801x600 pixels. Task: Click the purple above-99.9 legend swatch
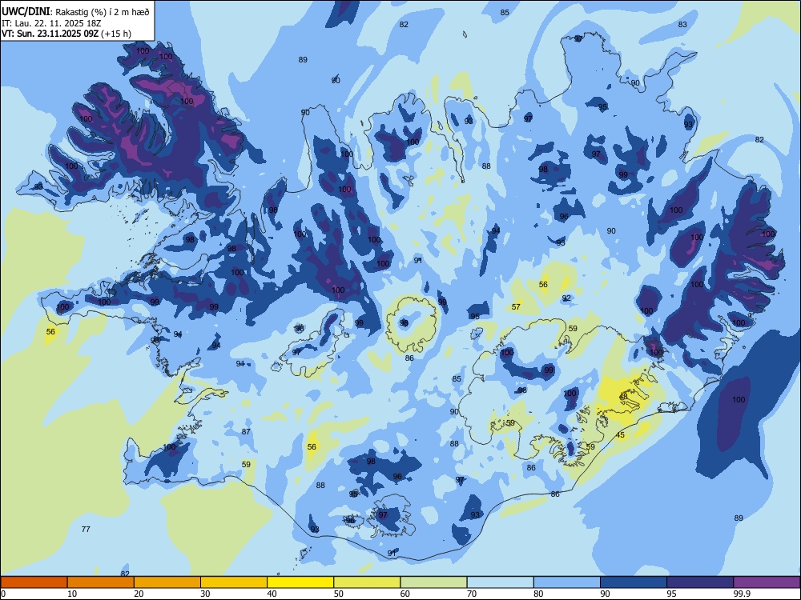[x=767, y=582]
